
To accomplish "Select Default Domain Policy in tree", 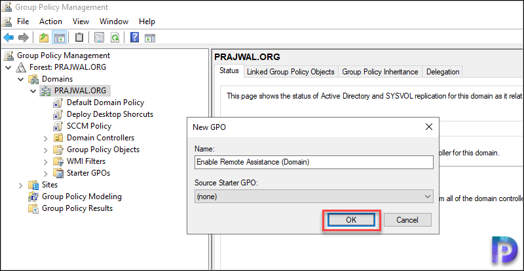I will point(105,103).
